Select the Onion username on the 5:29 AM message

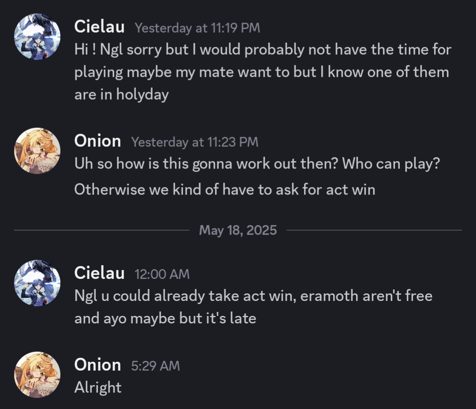pos(97,365)
